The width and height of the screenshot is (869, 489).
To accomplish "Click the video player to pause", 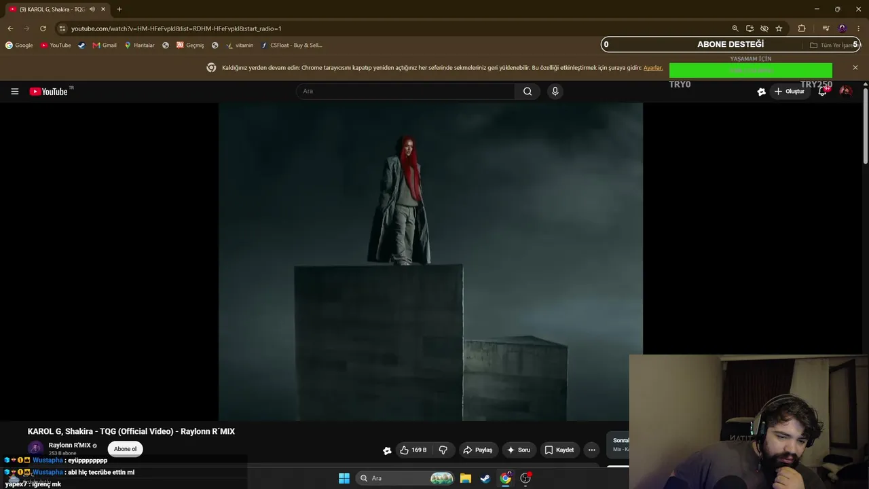I will pos(430,262).
